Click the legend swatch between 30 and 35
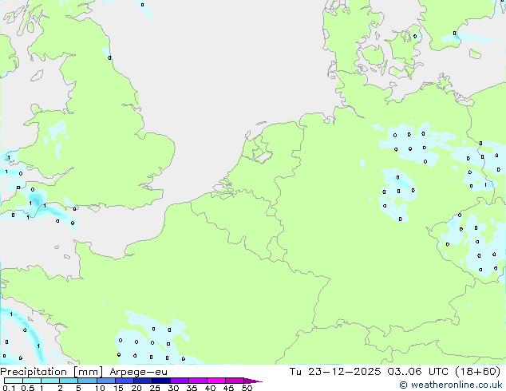The width and height of the screenshot is (506, 391). tap(179, 381)
